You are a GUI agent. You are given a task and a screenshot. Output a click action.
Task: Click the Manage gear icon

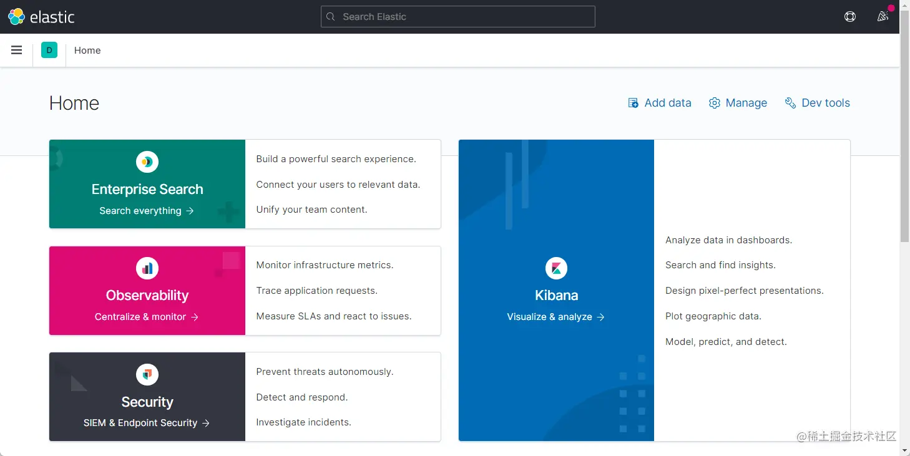tap(715, 103)
